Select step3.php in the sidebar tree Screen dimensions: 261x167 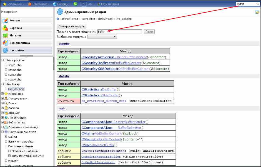click(15, 75)
